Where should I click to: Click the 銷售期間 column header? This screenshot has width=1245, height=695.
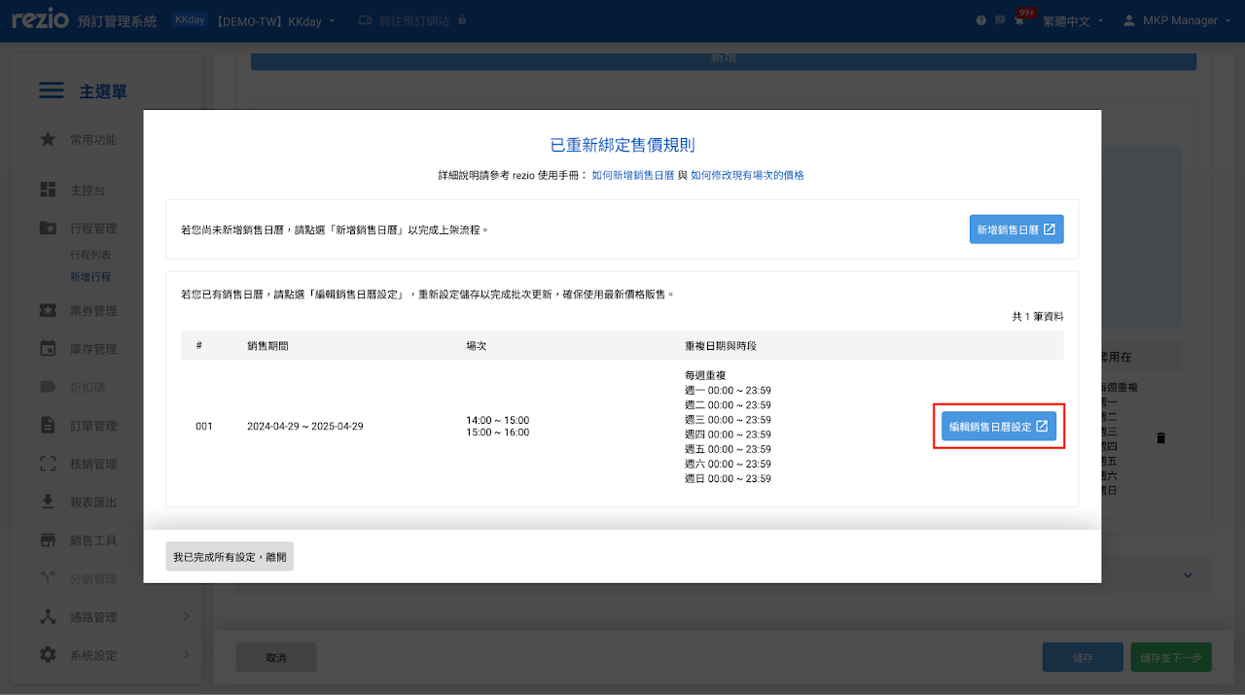tap(267, 346)
